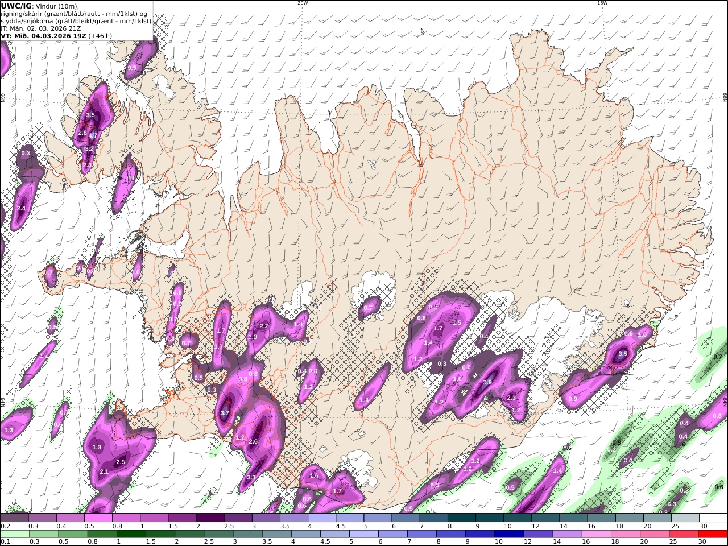Select the bright pink 0.5 swatch in the upper legend
Screen dimensions: 728x546
pyautogui.click(x=98, y=518)
